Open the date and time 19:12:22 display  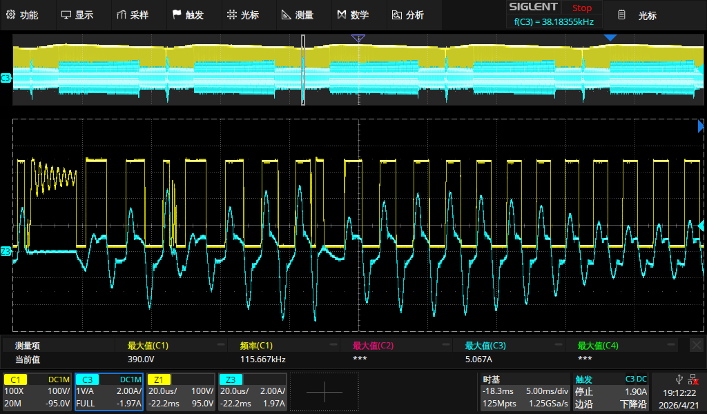pyautogui.click(x=679, y=399)
